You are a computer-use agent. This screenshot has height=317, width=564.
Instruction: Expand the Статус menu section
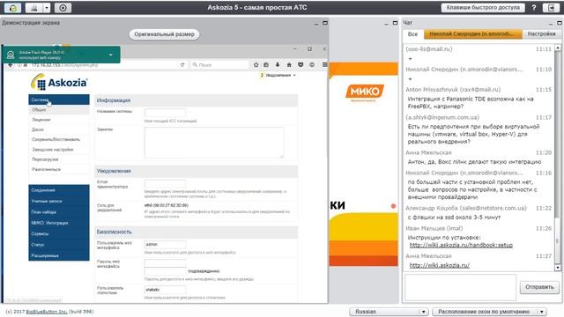[x=59, y=245]
